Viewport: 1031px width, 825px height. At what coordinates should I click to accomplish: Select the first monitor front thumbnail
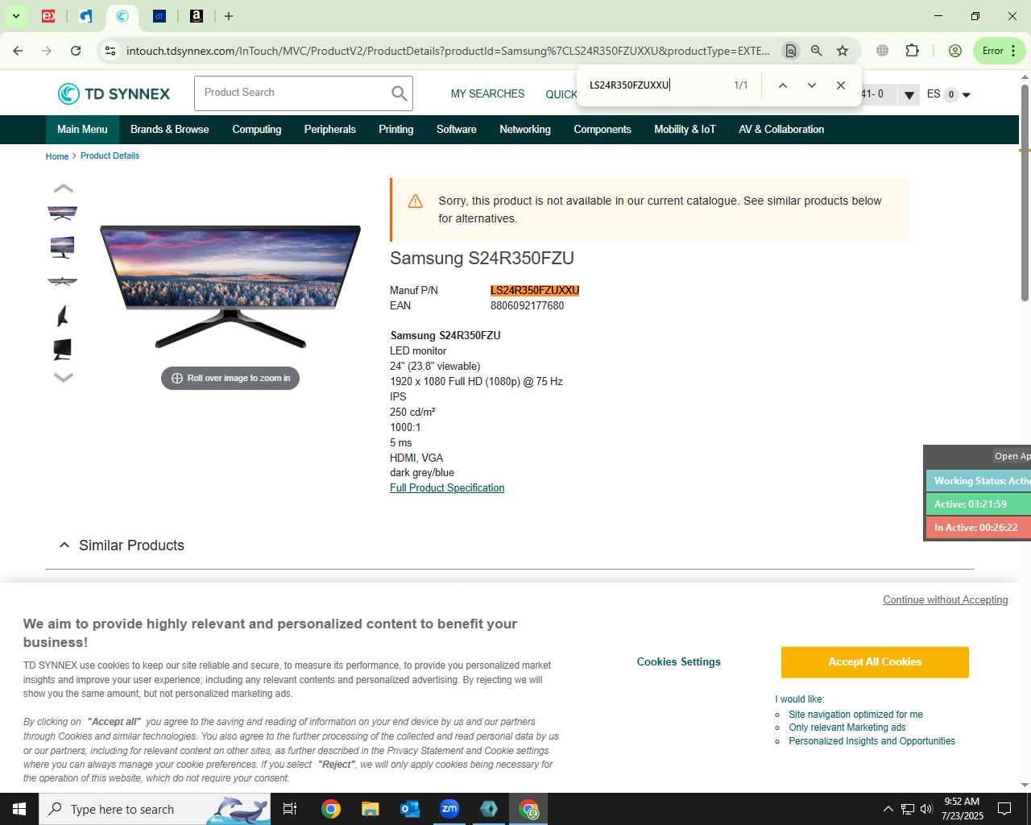pyautogui.click(x=62, y=214)
